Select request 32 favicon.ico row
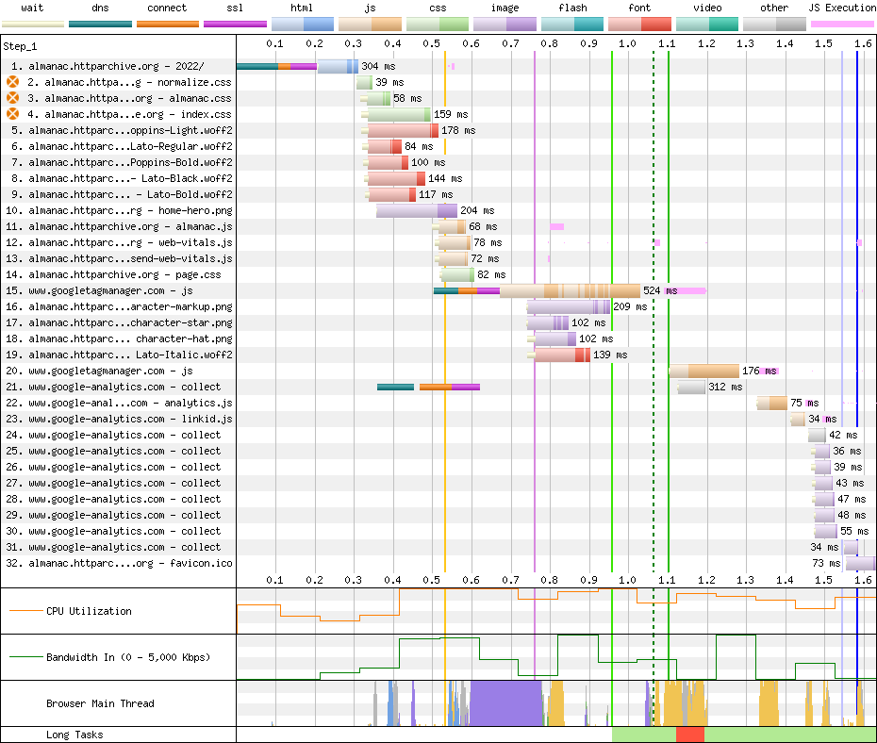Image resolution: width=877 pixels, height=743 pixels. tap(118, 564)
